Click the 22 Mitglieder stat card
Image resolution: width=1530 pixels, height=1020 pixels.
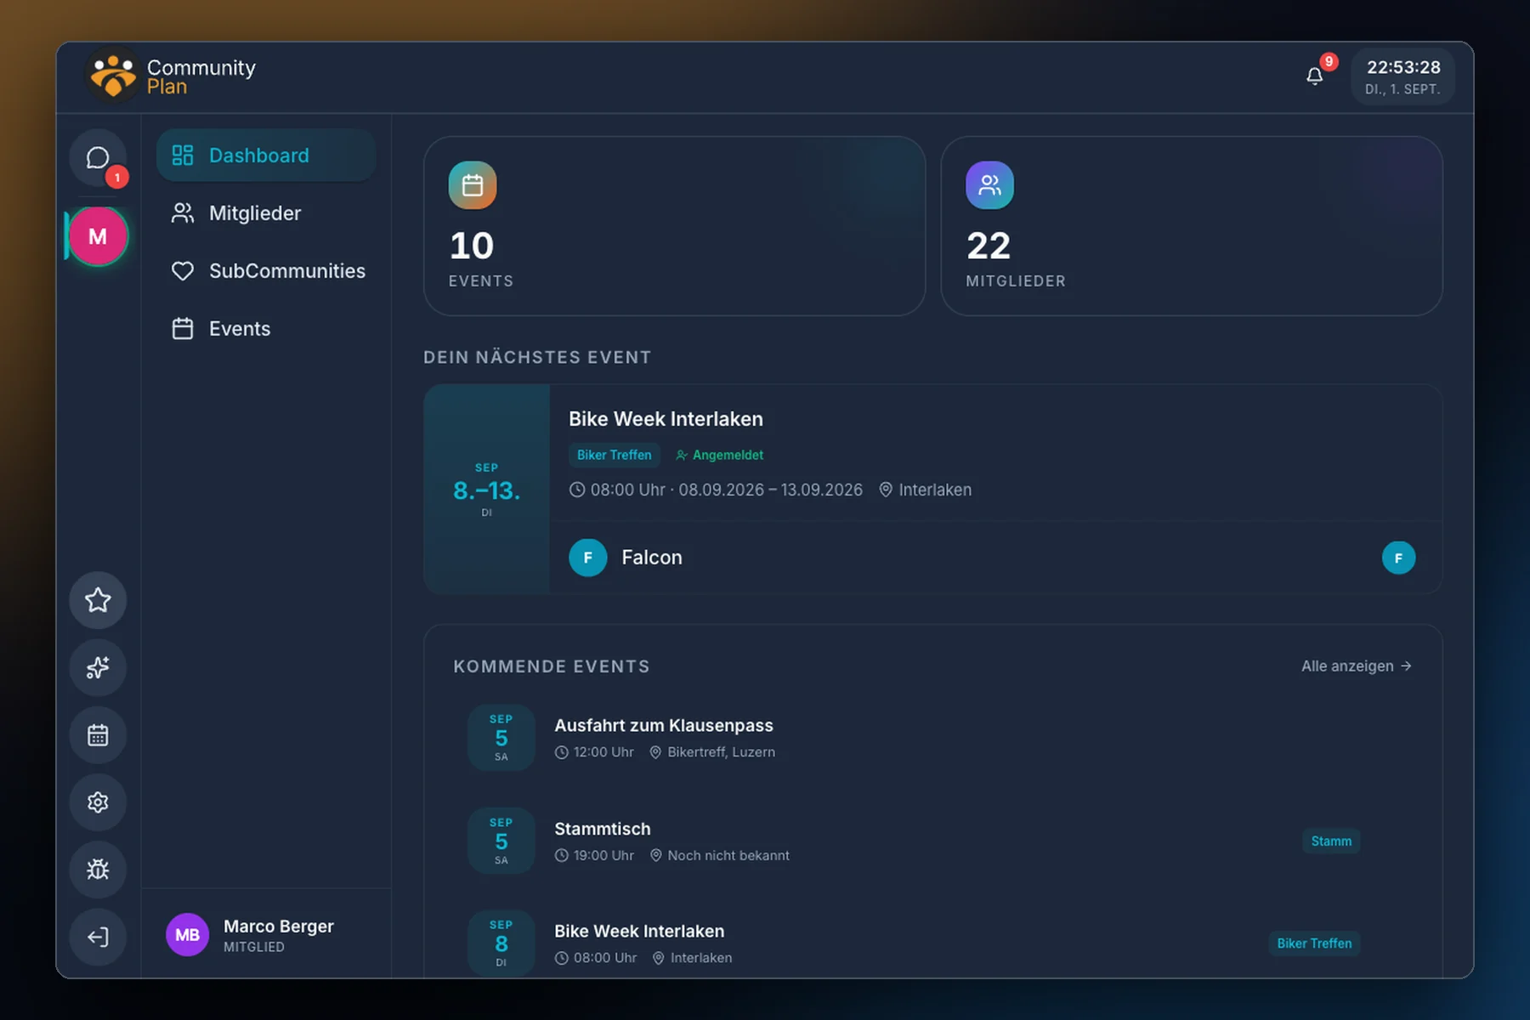point(1191,226)
